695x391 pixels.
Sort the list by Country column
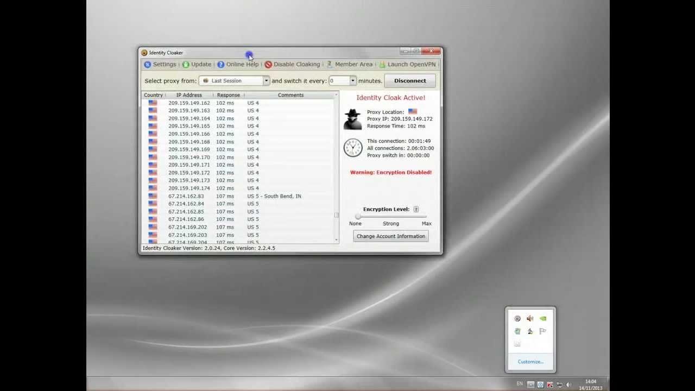(x=153, y=95)
